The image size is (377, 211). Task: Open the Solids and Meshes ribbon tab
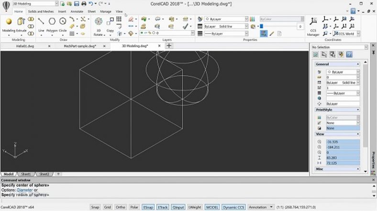click(41, 11)
